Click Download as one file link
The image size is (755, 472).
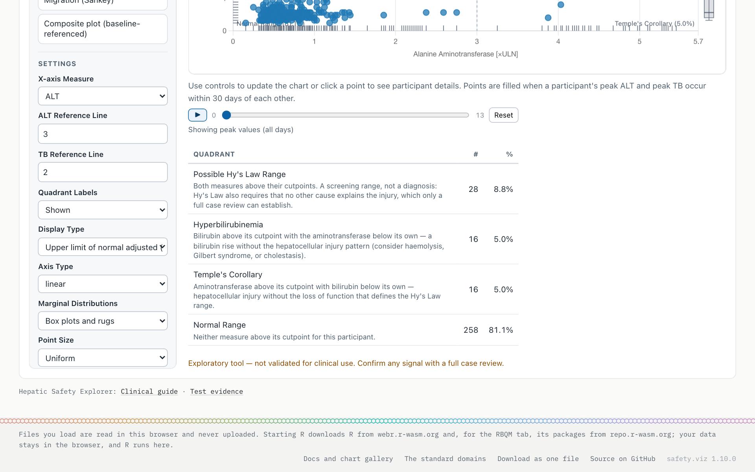[x=538, y=459]
